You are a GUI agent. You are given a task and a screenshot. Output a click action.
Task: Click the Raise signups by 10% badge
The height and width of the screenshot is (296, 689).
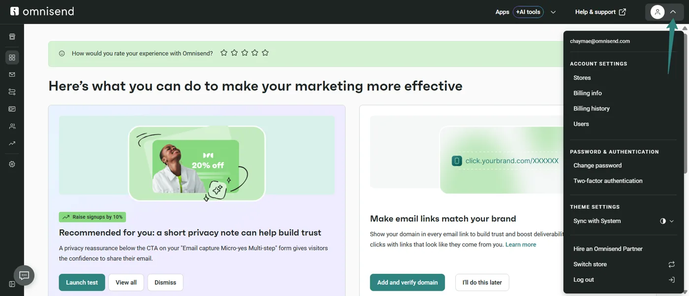coord(93,217)
